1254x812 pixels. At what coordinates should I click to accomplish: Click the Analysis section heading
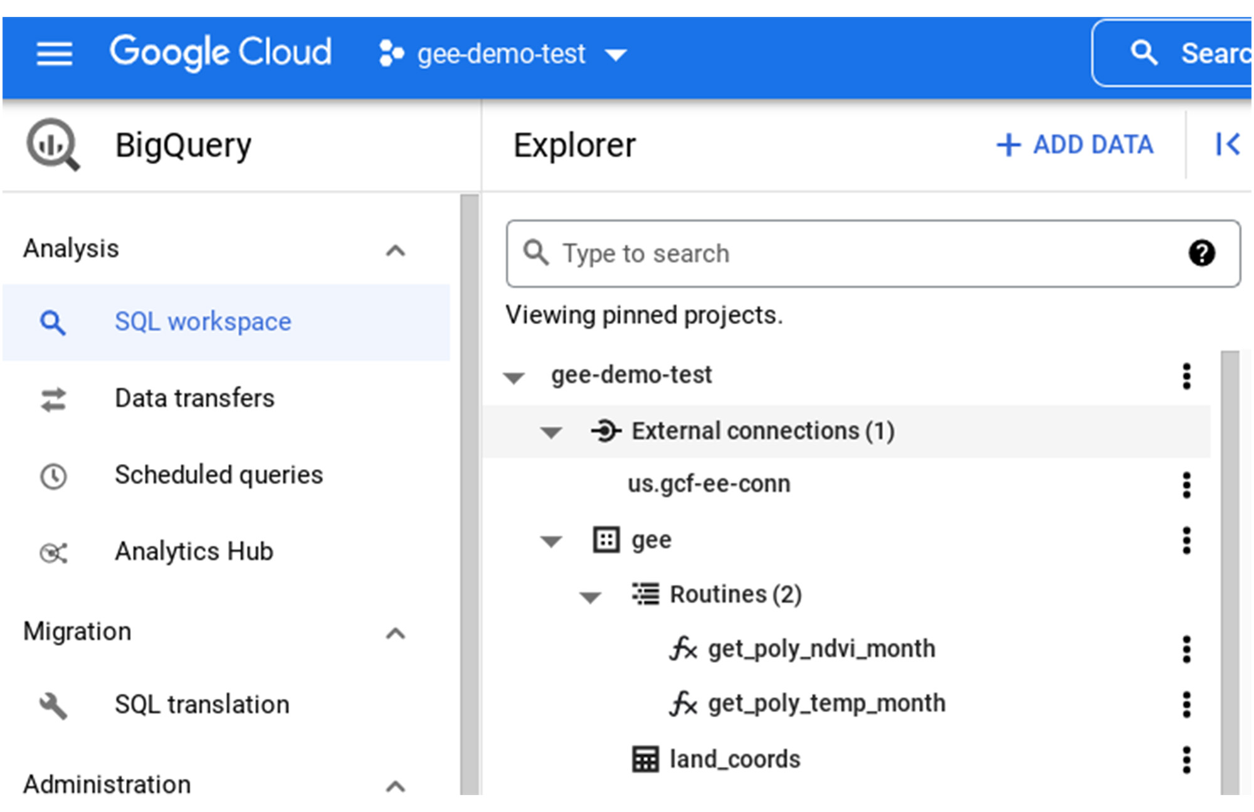pyautogui.click(x=71, y=249)
